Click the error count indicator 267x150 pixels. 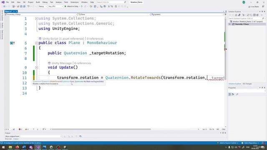click(20, 129)
